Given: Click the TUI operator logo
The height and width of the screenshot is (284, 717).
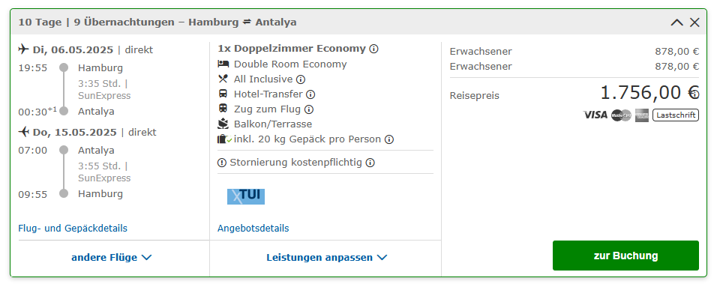Looking at the screenshot, I should click(246, 196).
